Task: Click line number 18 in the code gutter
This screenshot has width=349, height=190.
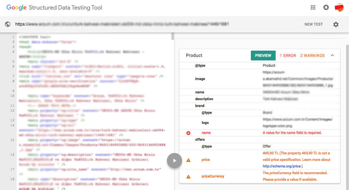Action: (13, 179)
